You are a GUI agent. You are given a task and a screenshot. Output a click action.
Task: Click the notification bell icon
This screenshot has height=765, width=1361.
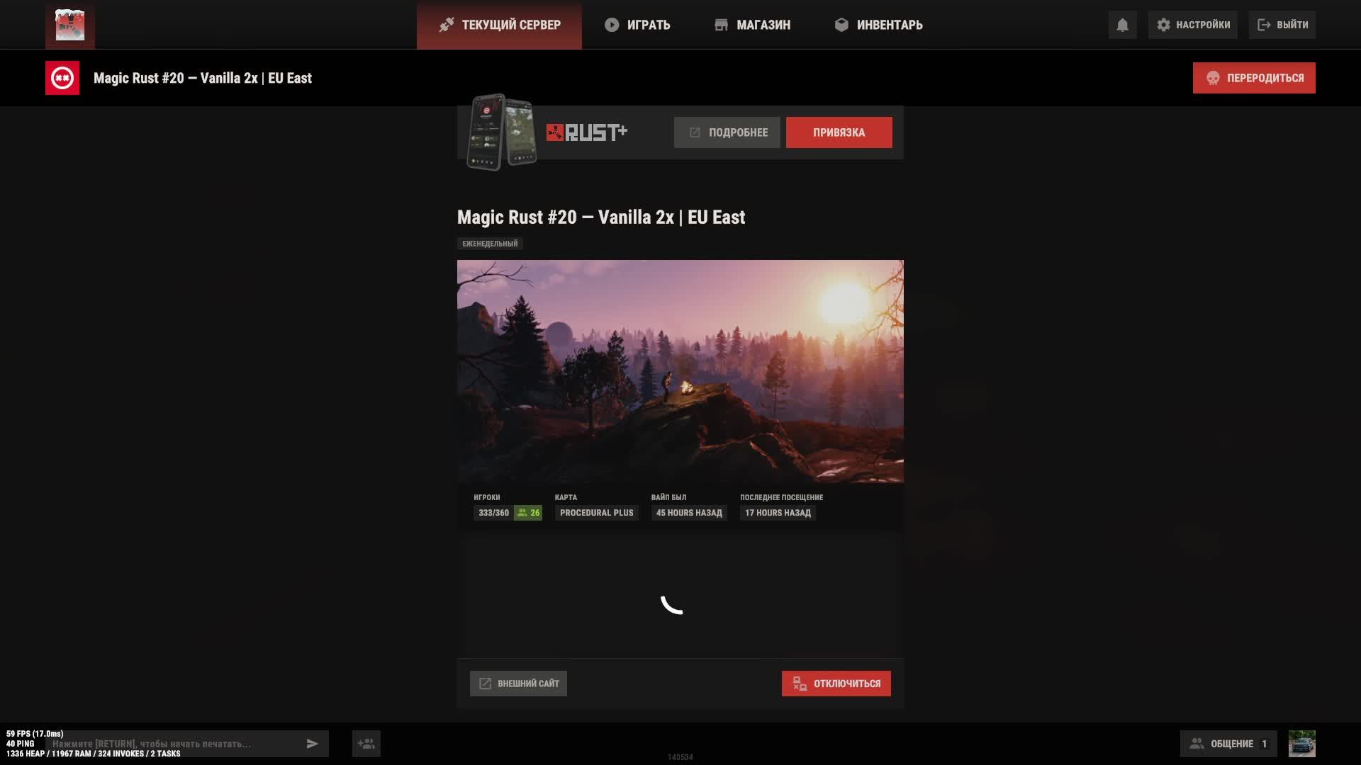click(x=1122, y=25)
